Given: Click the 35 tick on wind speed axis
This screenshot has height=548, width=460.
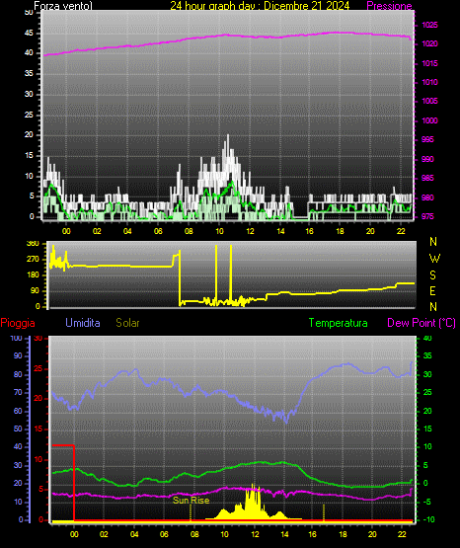Looking at the screenshot, I should point(29,74).
